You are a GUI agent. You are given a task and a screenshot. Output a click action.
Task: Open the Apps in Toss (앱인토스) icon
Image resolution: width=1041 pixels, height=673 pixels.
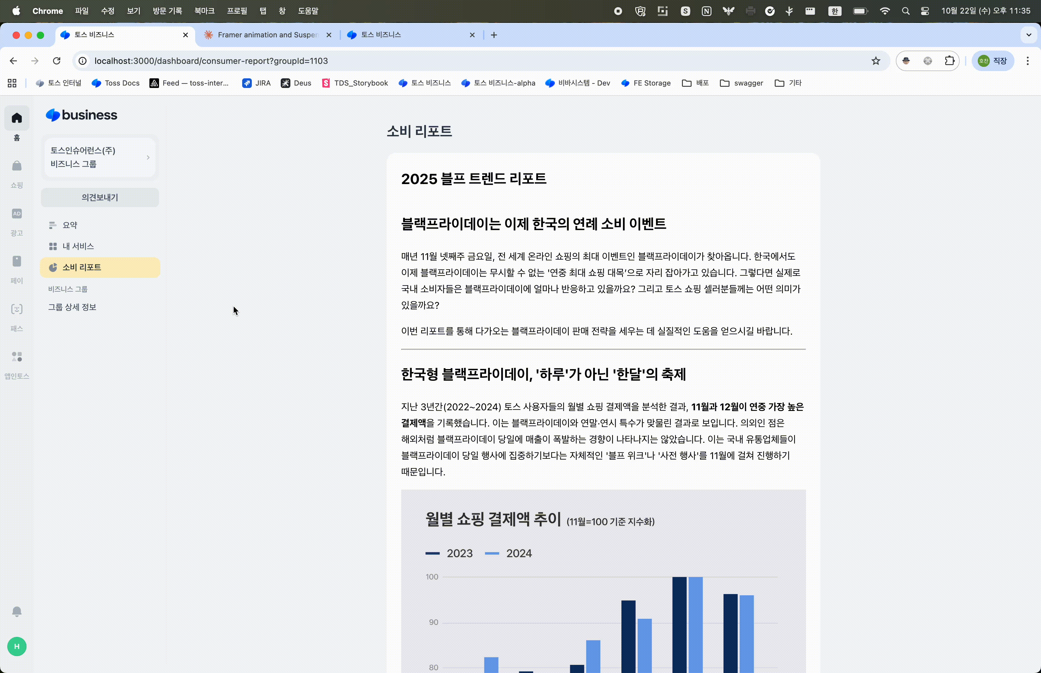[17, 357]
